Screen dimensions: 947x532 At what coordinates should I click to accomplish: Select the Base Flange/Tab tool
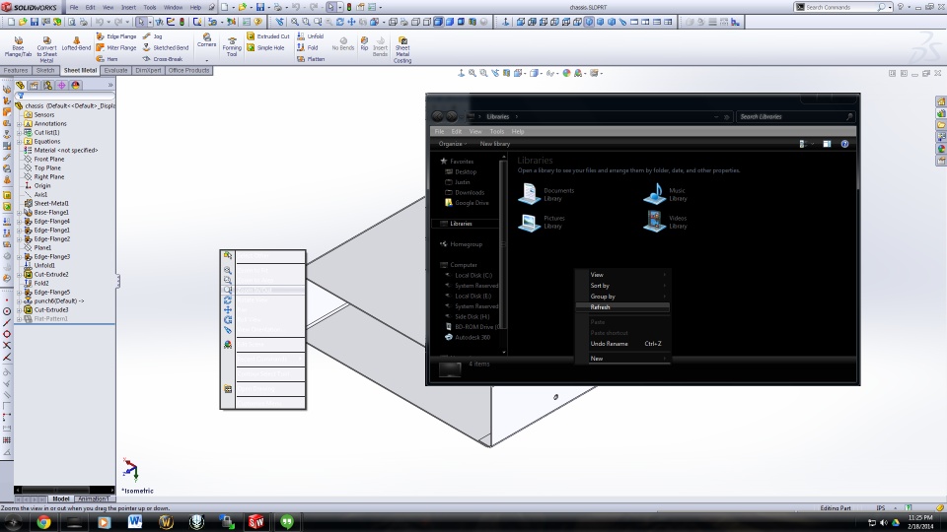18,46
